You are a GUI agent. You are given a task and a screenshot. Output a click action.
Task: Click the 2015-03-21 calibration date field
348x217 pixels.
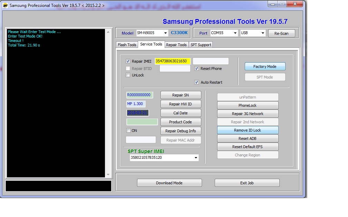[138, 113]
